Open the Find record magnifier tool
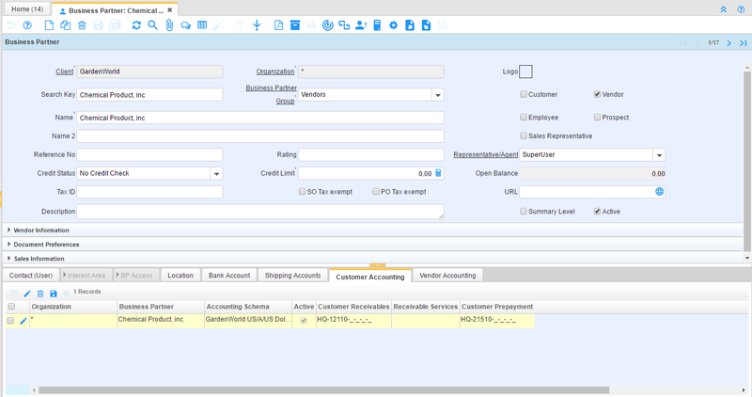 [152, 25]
